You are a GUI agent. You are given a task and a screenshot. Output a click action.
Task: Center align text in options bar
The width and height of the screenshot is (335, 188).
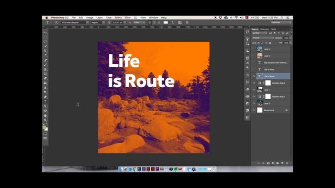tap(154, 22)
